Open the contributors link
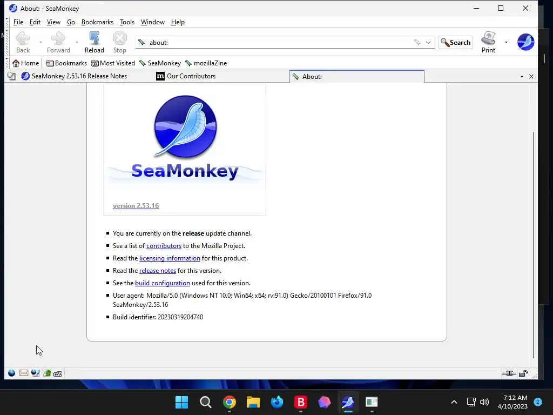The height and width of the screenshot is (415, 553). [x=164, y=246]
